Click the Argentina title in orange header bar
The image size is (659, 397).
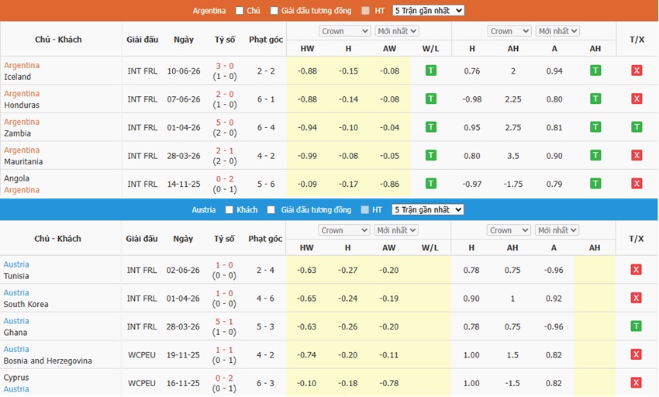click(209, 11)
